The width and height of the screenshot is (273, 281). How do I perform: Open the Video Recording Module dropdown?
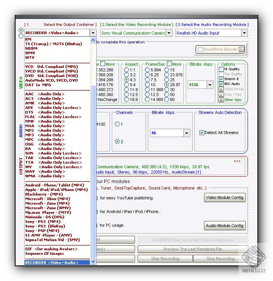(169, 33)
